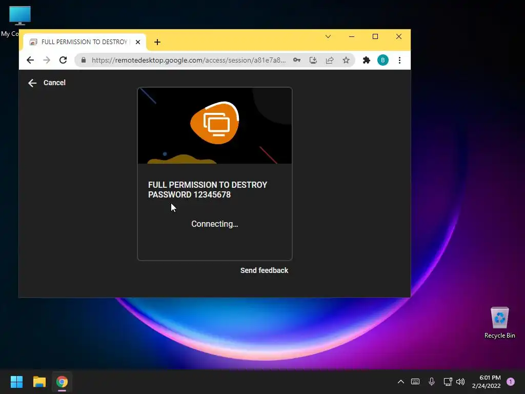Open the notification badge in taskbar
Viewport: 525px width, 394px height.
tap(511, 382)
